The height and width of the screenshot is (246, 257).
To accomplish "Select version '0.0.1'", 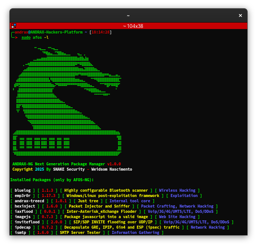I will 50,211.
